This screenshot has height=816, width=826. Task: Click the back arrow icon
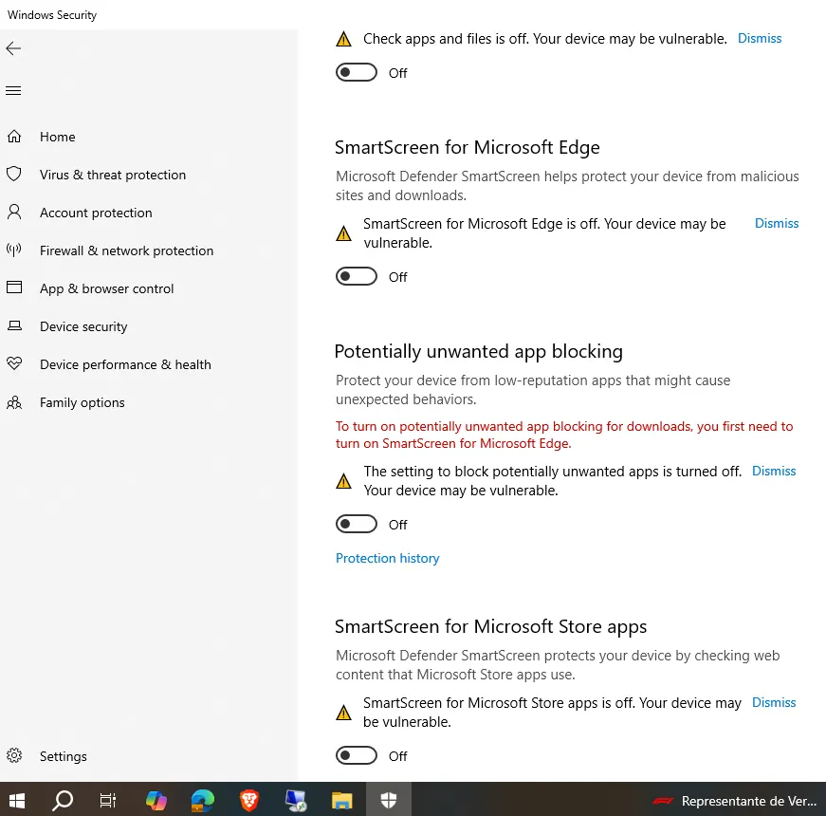13,48
